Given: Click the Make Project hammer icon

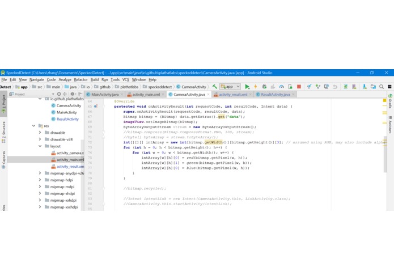Looking at the screenshot, I should point(215,87).
